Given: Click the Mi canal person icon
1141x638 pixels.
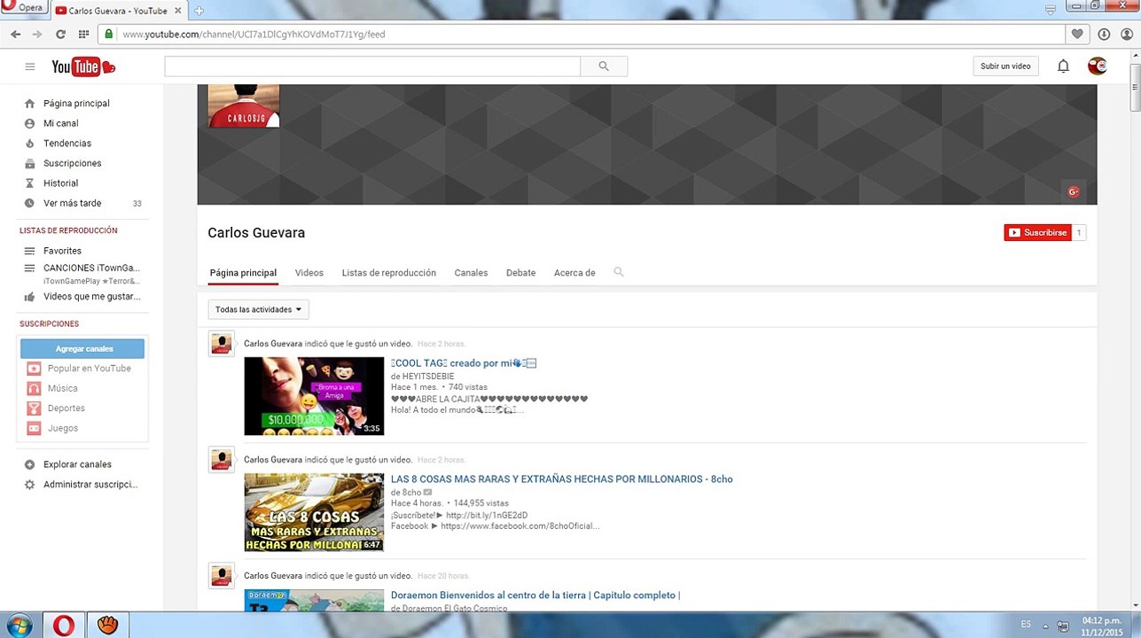Looking at the screenshot, I should pyautogui.click(x=29, y=123).
